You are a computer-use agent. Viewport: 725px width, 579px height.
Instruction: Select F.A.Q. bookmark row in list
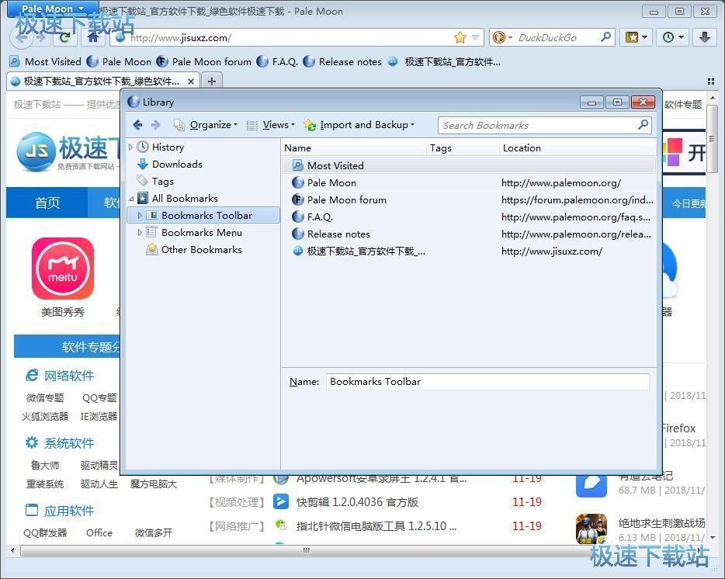(468, 217)
